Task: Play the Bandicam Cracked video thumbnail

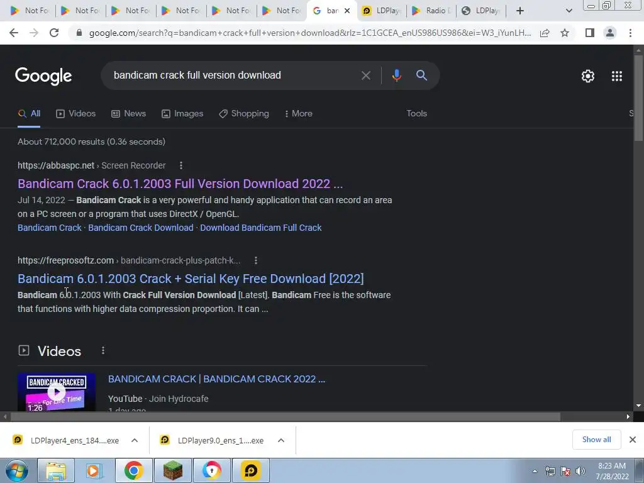Action: (57, 392)
